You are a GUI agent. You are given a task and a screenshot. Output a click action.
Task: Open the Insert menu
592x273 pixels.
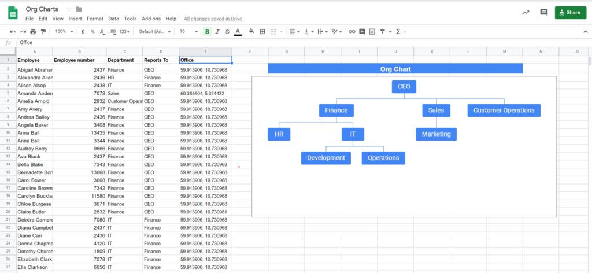75,19
